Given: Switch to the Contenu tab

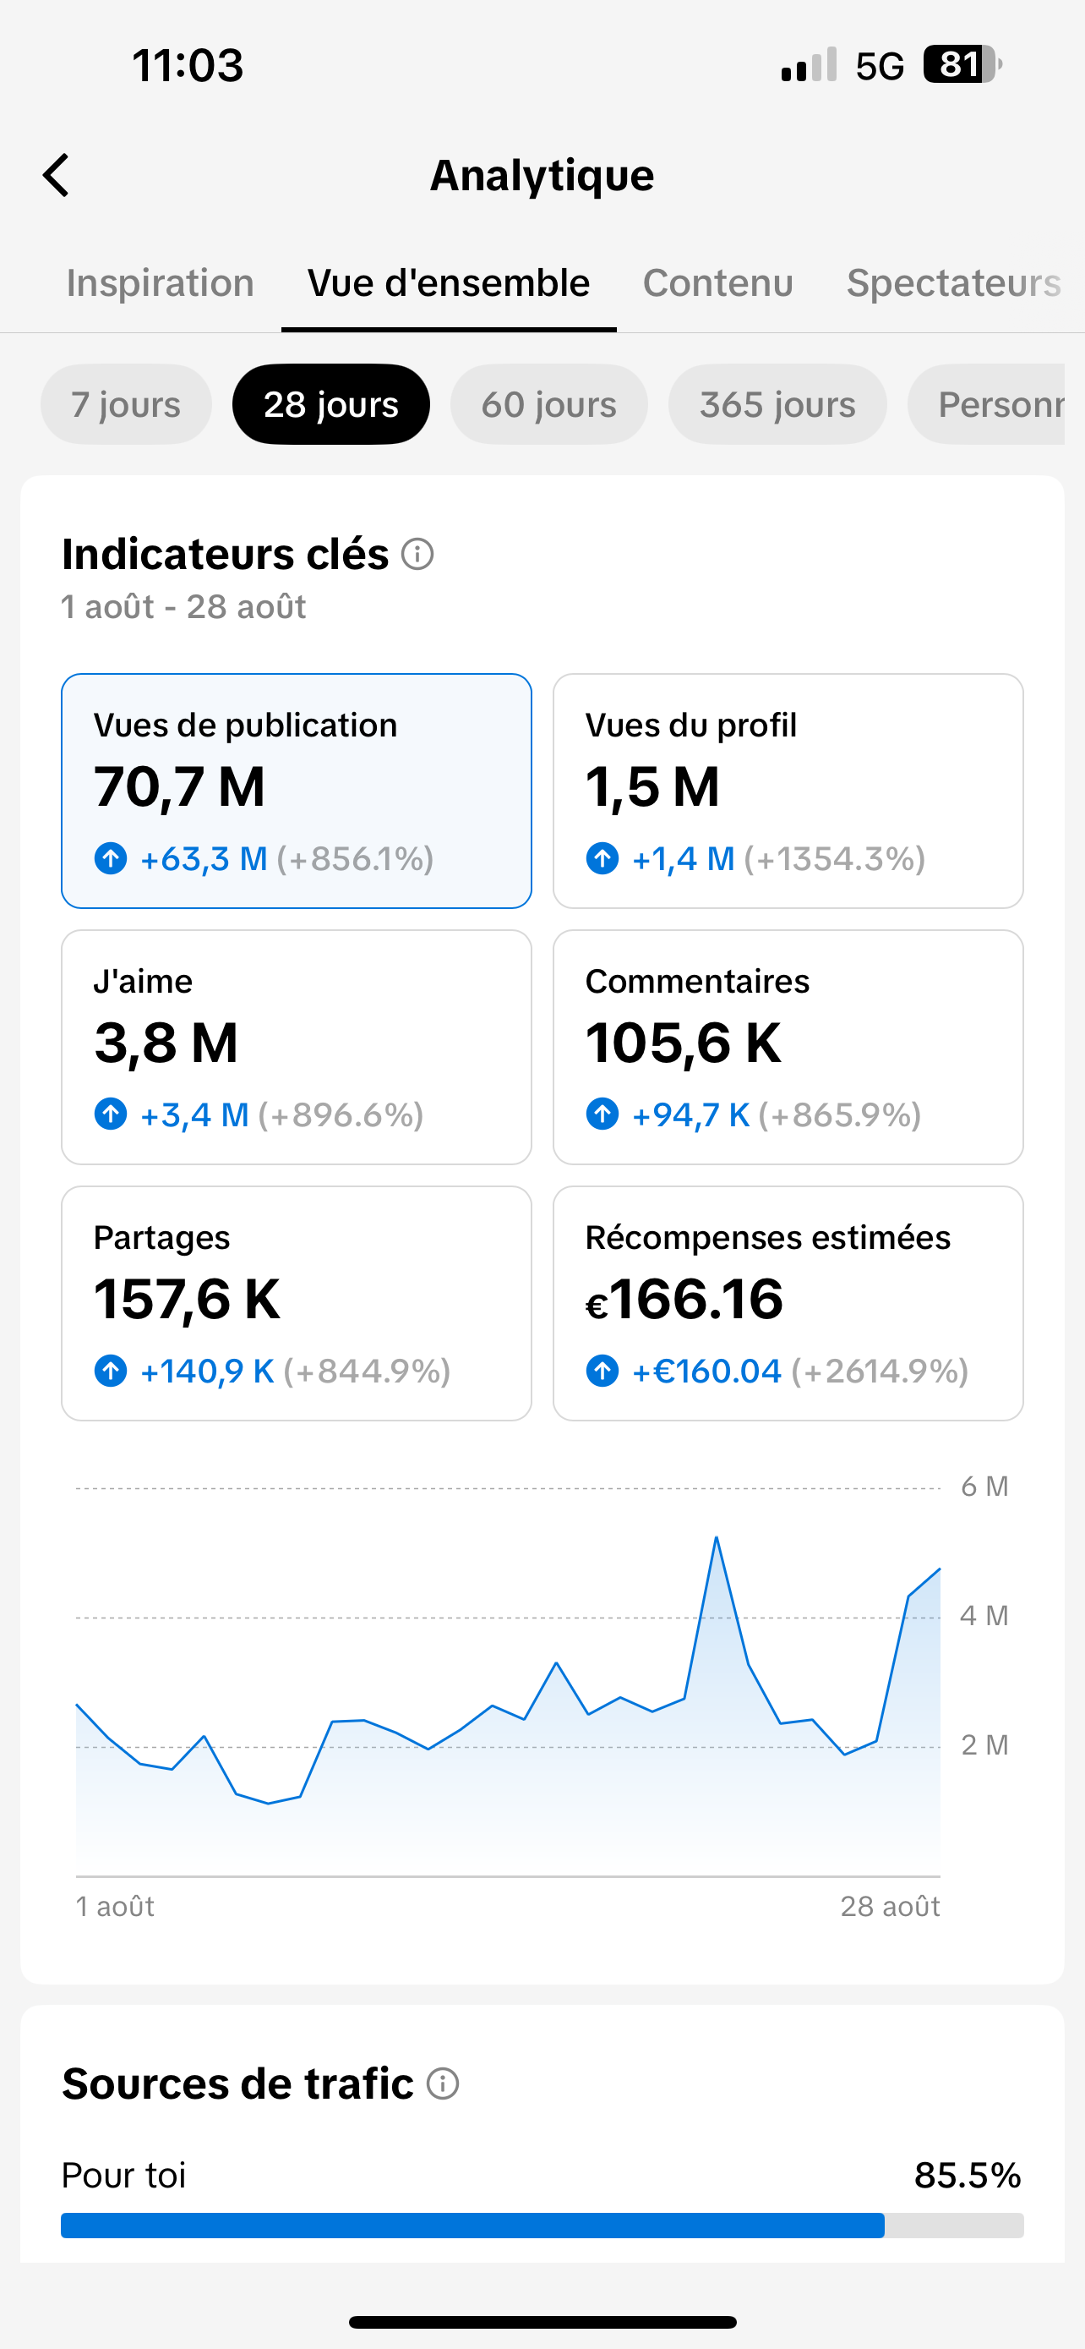Looking at the screenshot, I should (718, 282).
